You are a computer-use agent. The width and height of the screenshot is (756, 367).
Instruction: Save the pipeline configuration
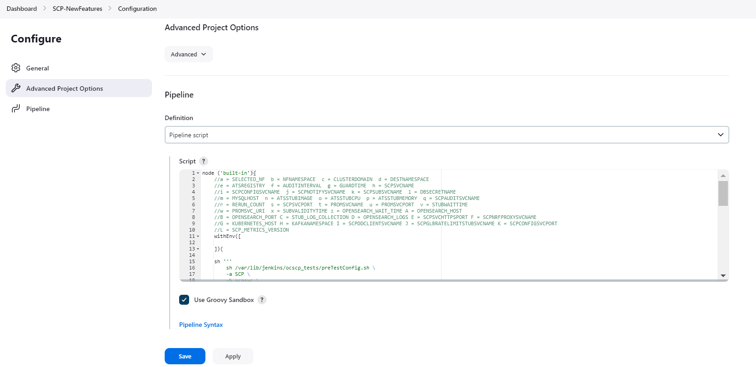185,356
